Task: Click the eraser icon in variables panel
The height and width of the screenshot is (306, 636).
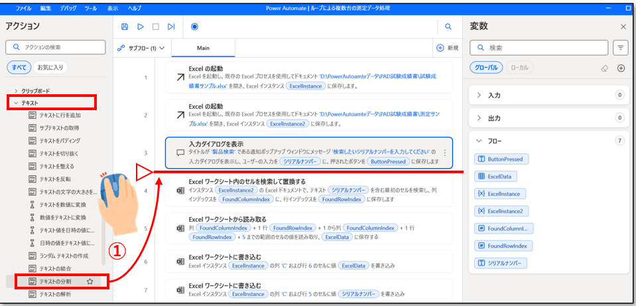Action: tap(604, 68)
